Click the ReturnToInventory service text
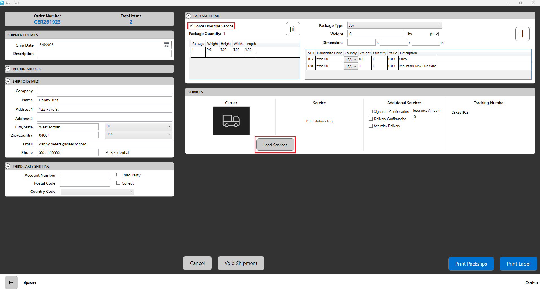Image resolution: width=540 pixels, height=291 pixels. point(319,121)
